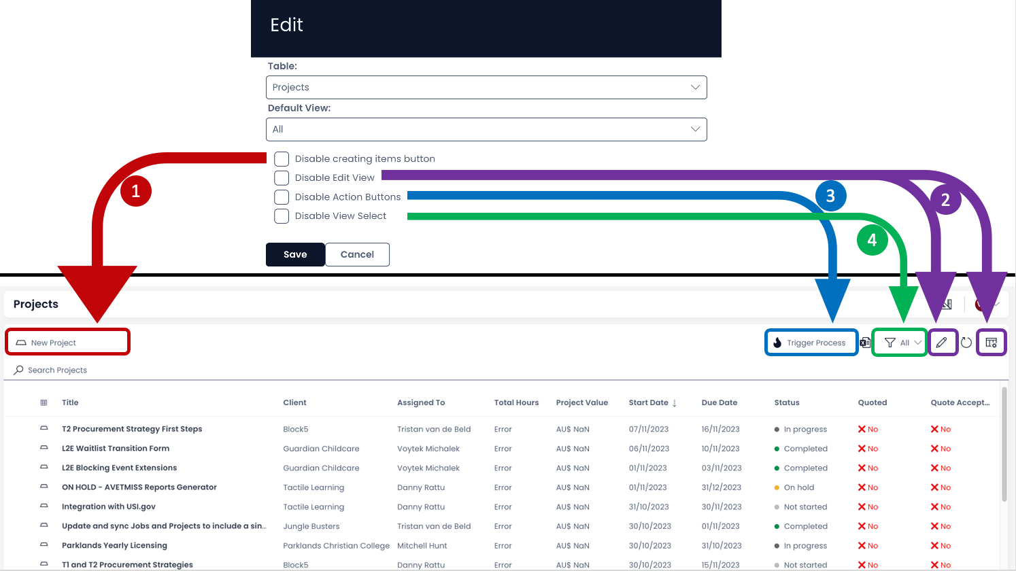Click the row icon for T2 Procurement Strategy First Steps
Viewport: 1016px width, 571px height.
click(44, 429)
